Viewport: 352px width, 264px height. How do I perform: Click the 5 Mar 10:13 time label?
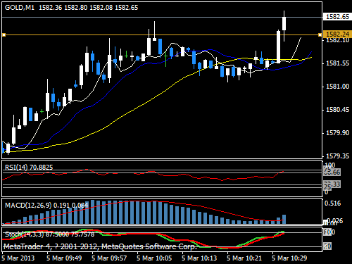(x=199, y=258)
